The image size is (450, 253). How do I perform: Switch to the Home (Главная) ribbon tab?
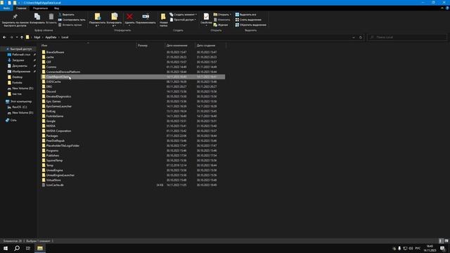[21, 8]
